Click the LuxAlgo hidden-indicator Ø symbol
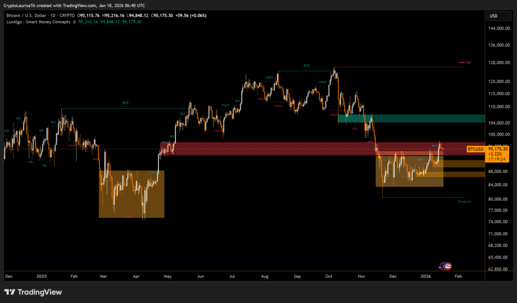517x303 pixels. [x=75, y=22]
